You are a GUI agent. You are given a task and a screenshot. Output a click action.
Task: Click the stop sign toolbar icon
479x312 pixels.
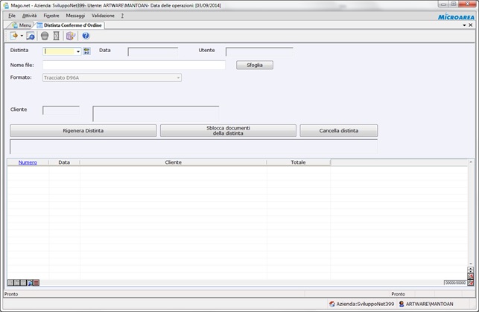coord(45,36)
